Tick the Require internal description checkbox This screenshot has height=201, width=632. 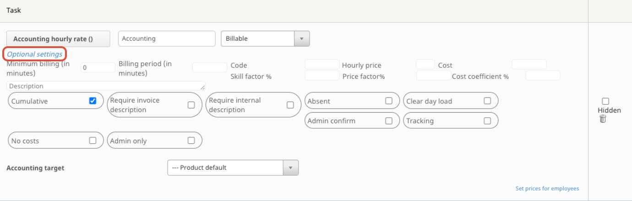pos(290,105)
